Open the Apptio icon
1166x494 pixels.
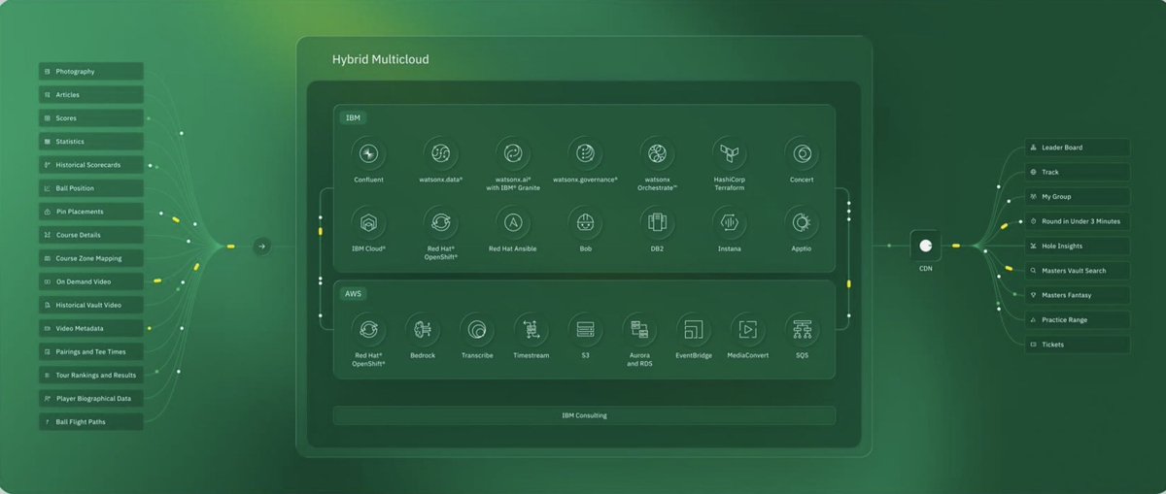[x=802, y=222]
